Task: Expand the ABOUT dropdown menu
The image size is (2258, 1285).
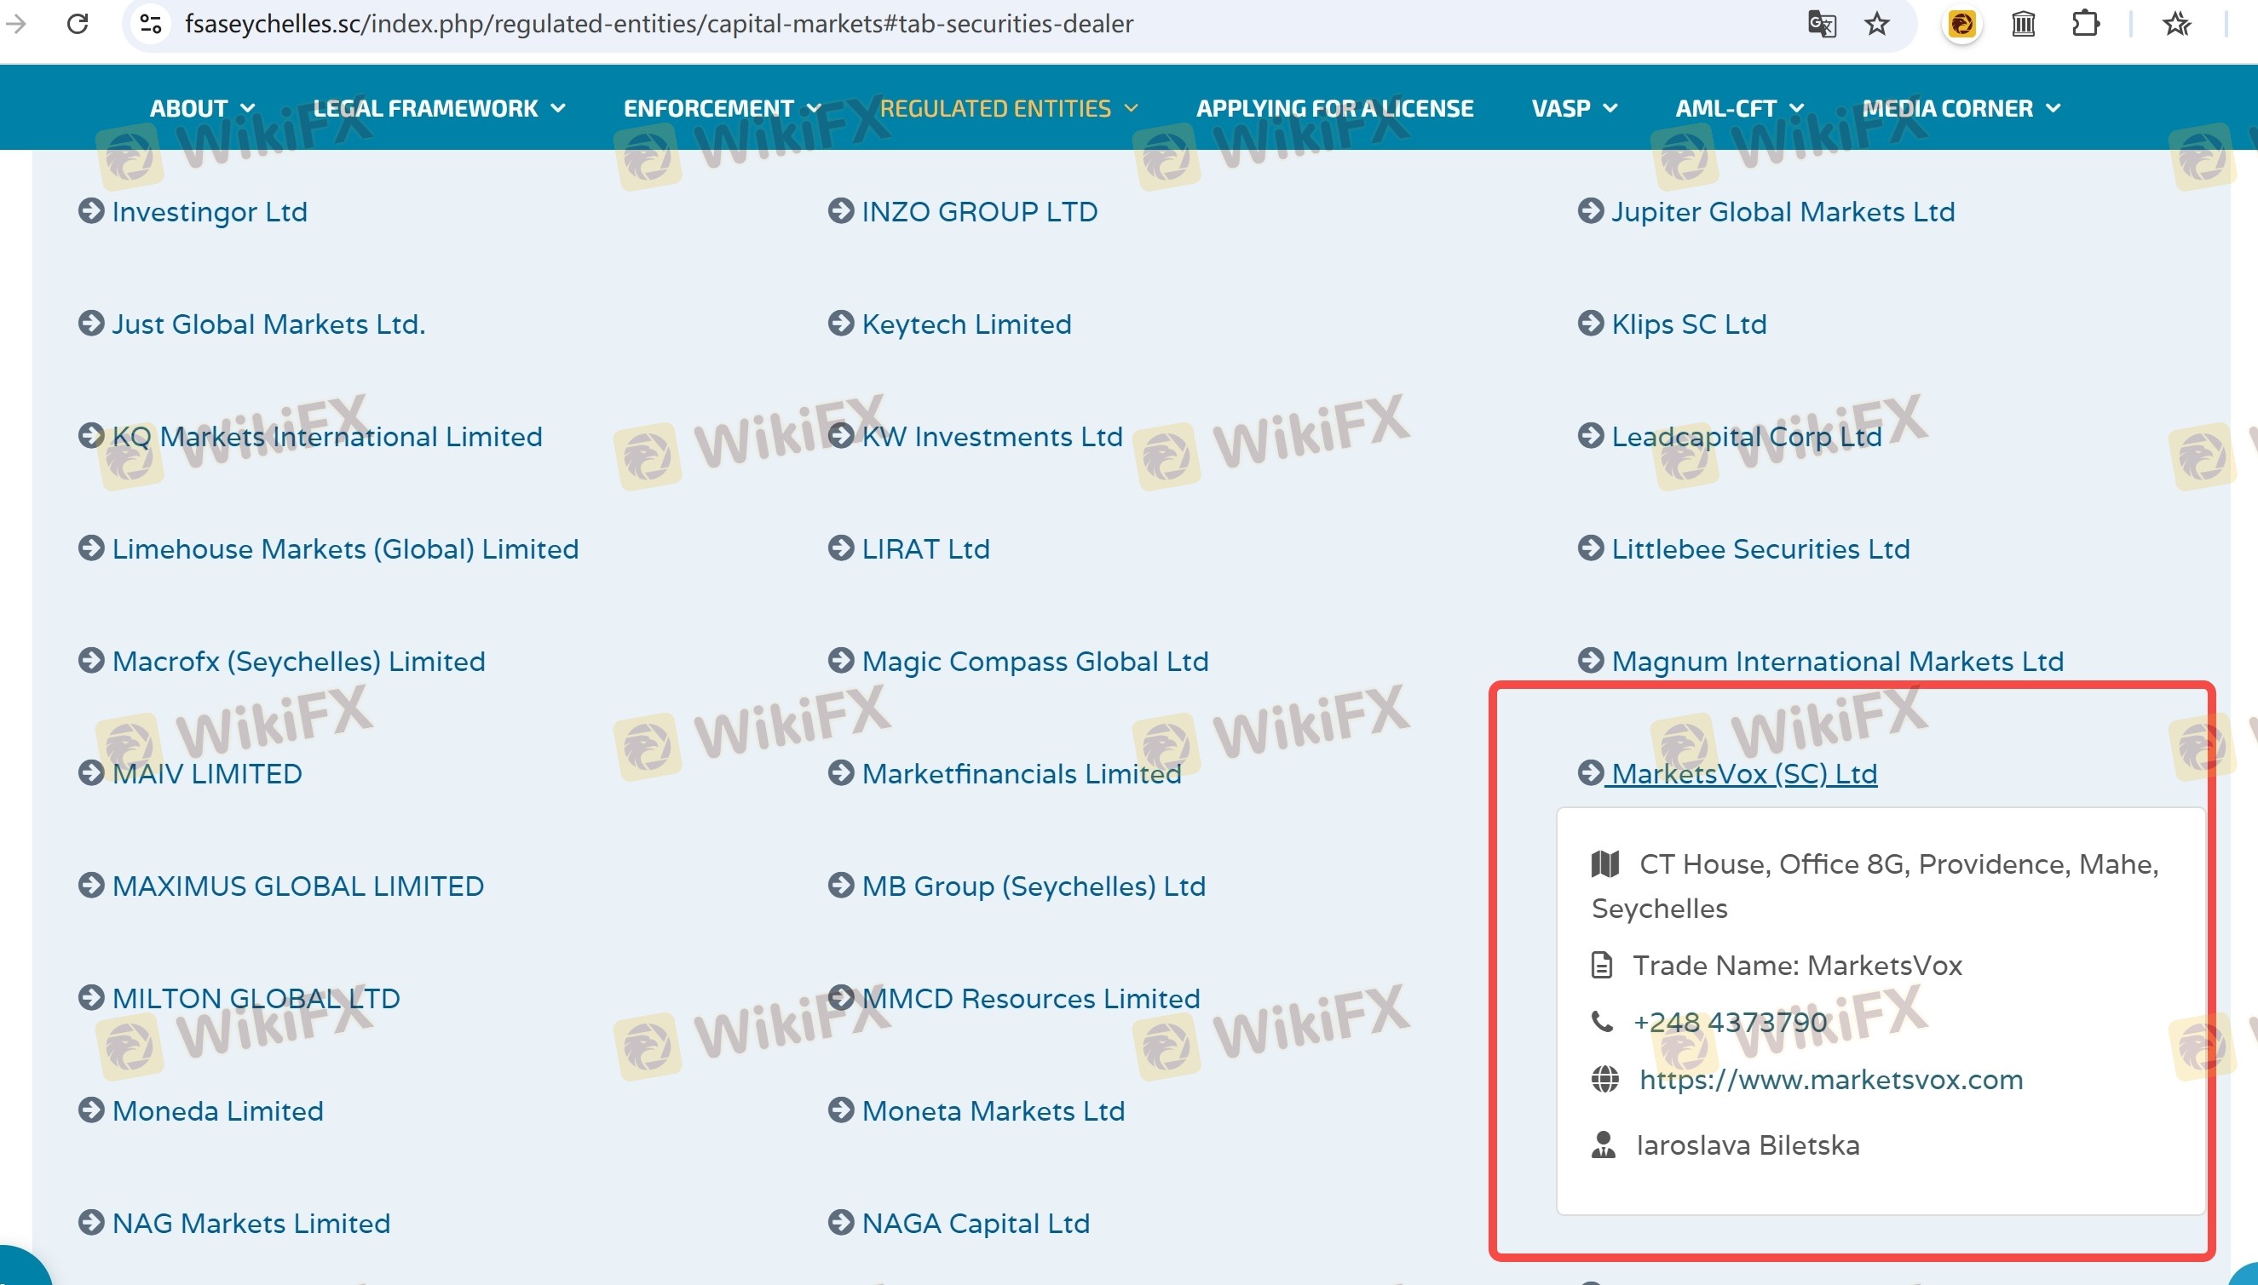Action: (202, 108)
